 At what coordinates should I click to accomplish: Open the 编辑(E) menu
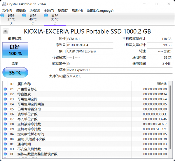tap(21, 11)
